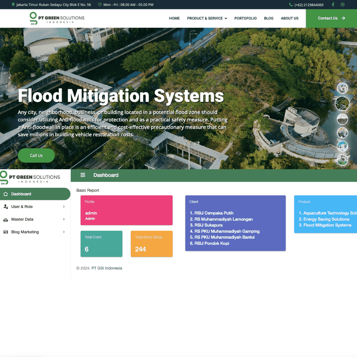Open the PORTFOLIO menu item
This screenshot has width=357, height=357.
(246, 18)
